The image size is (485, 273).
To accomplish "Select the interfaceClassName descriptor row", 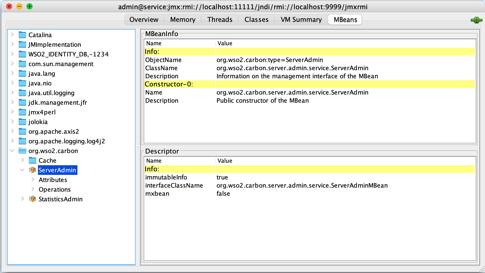I will click(x=309, y=185).
